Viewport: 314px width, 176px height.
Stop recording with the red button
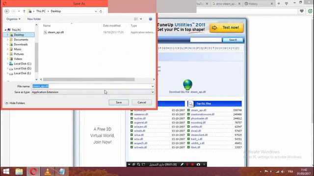click(192, 164)
